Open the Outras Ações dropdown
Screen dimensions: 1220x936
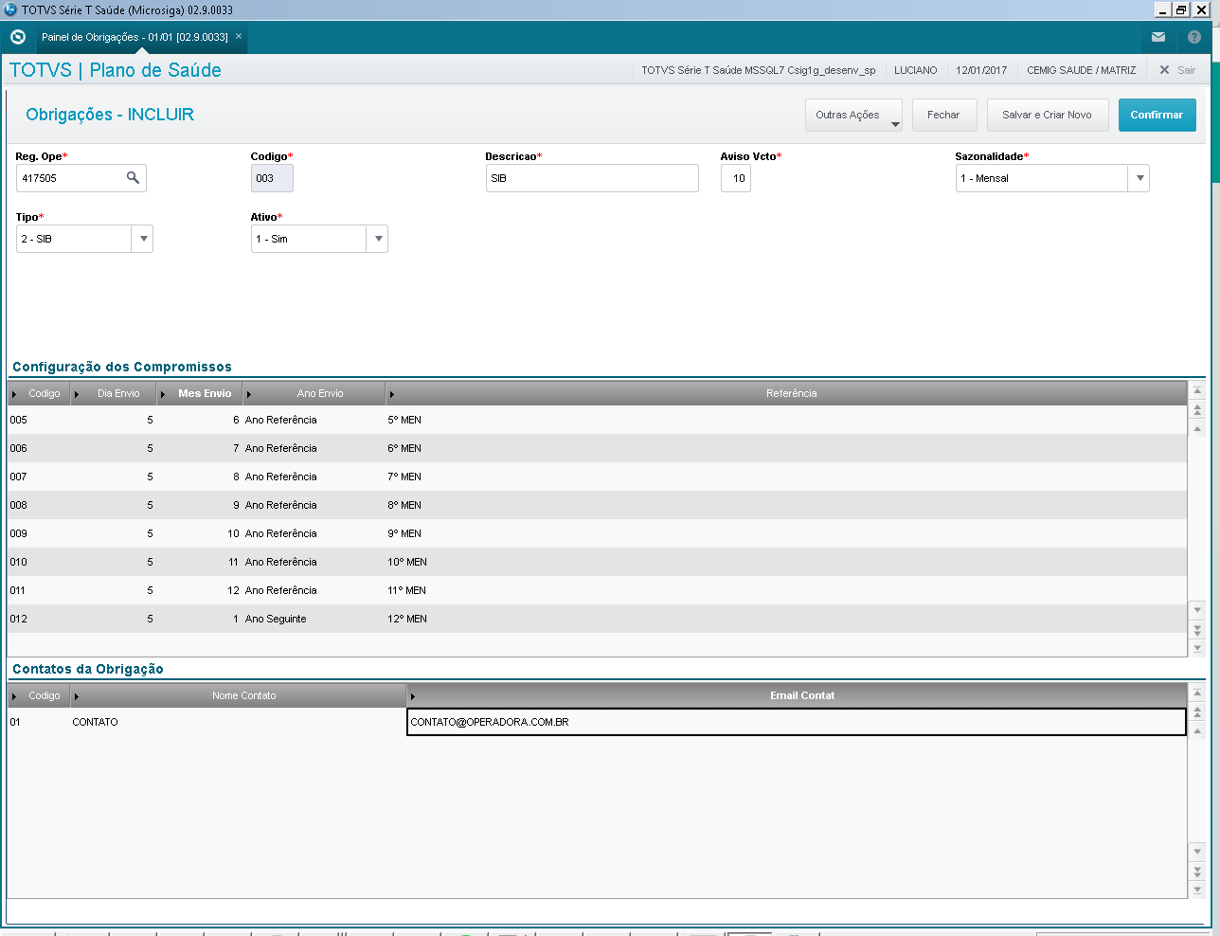853,115
